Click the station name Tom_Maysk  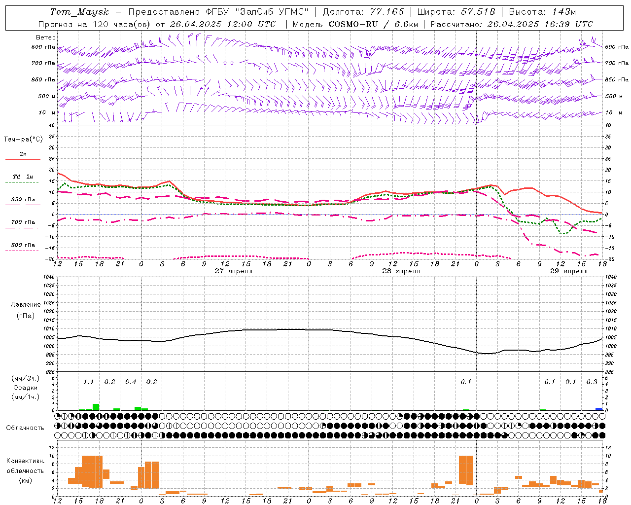[79, 12]
